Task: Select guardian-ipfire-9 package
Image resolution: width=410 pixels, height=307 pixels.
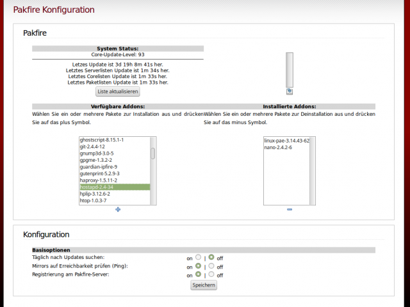Action: tap(115, 167)
